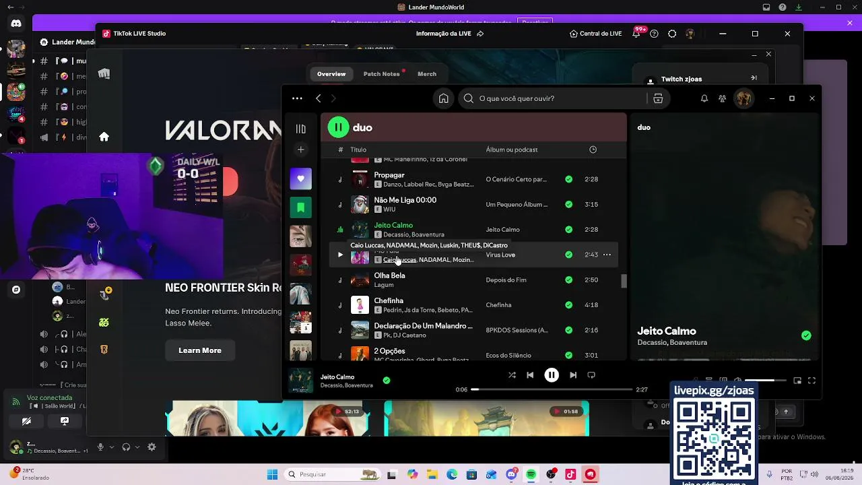
Task: Toggle shuffle in Spotify player
Action: pos(512,375)
